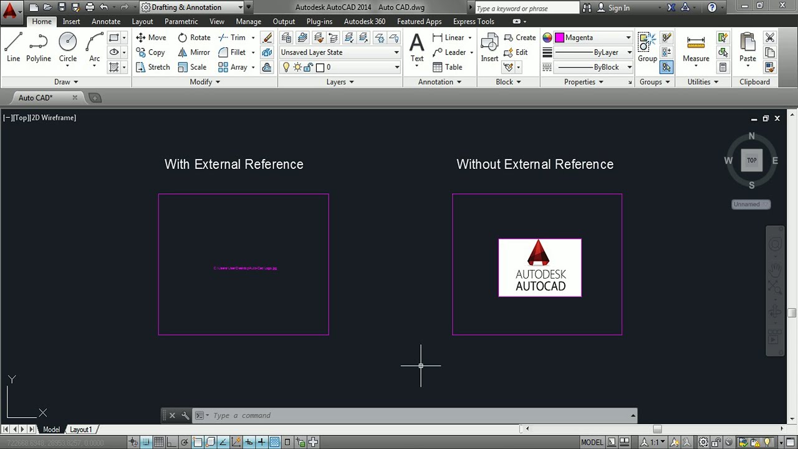
Task: Add a Linear dimension
Action: click(449, 37)
